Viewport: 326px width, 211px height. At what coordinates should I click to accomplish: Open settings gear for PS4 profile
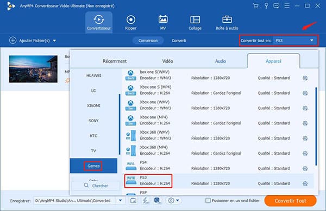305,168
